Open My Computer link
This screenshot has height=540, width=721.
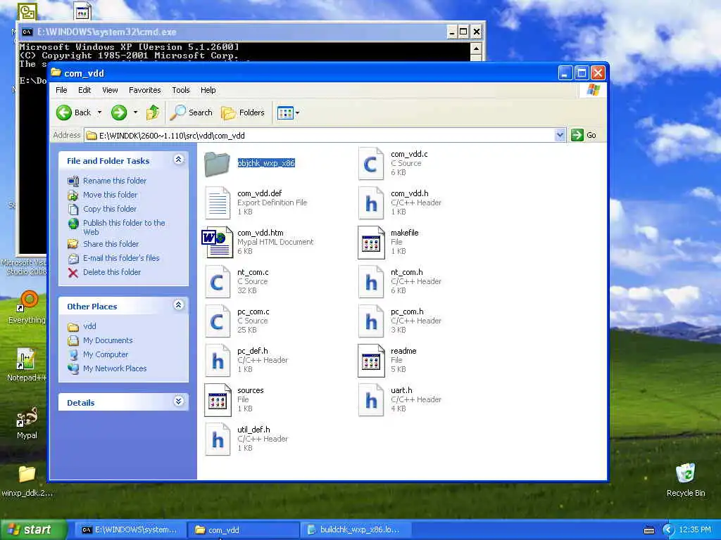[x=106, y=354]
